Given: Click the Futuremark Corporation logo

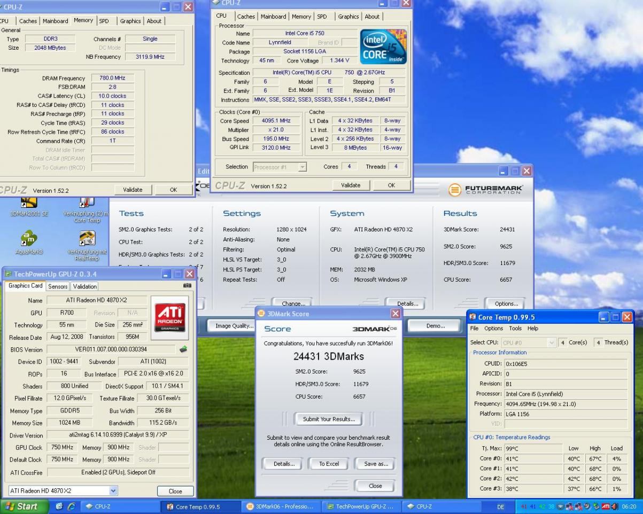Looking at the screenshot, I should pos(486,189).
